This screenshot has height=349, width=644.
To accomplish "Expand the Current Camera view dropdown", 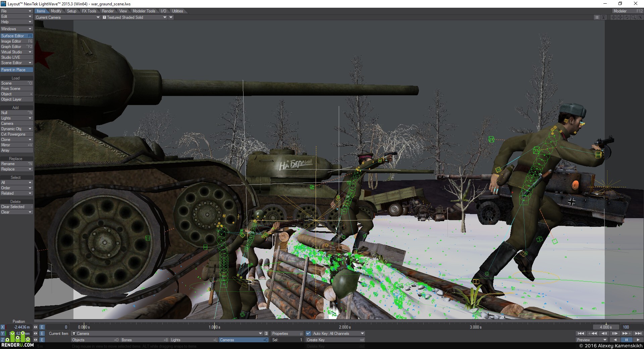I will pos(67,17).
